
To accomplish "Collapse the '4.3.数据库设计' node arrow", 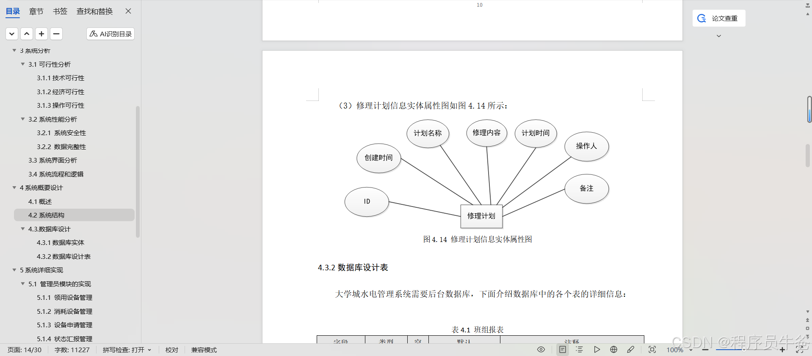I will pos(23,229).
